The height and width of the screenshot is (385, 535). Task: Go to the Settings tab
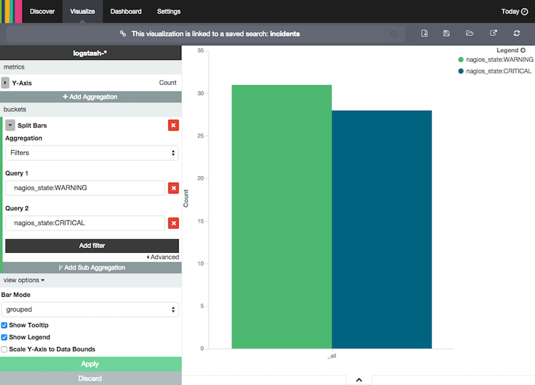point(169,11)
